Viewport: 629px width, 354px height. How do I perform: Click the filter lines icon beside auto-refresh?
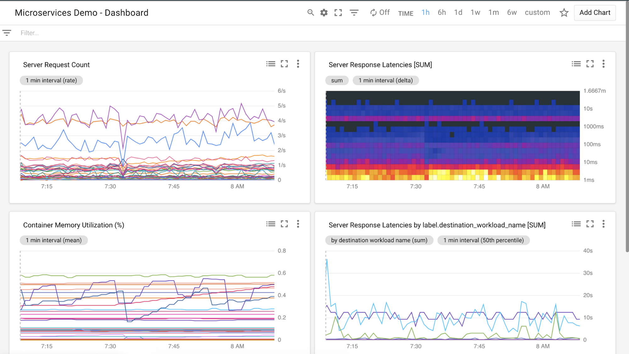pos(354,13)
